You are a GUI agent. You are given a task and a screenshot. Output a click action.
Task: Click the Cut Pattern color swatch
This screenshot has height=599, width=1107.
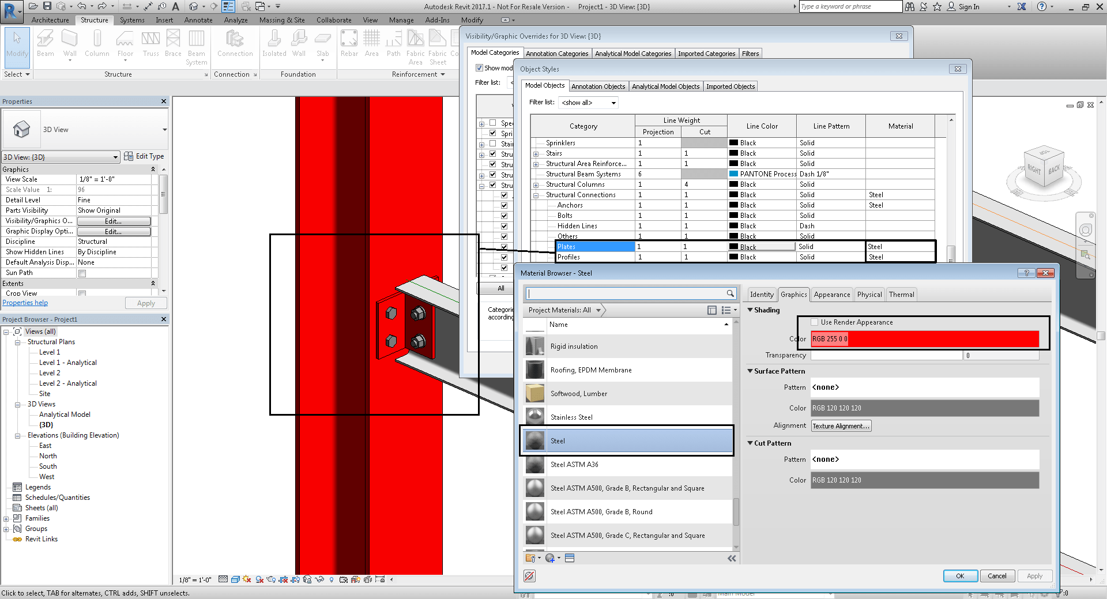click(925, 480)
